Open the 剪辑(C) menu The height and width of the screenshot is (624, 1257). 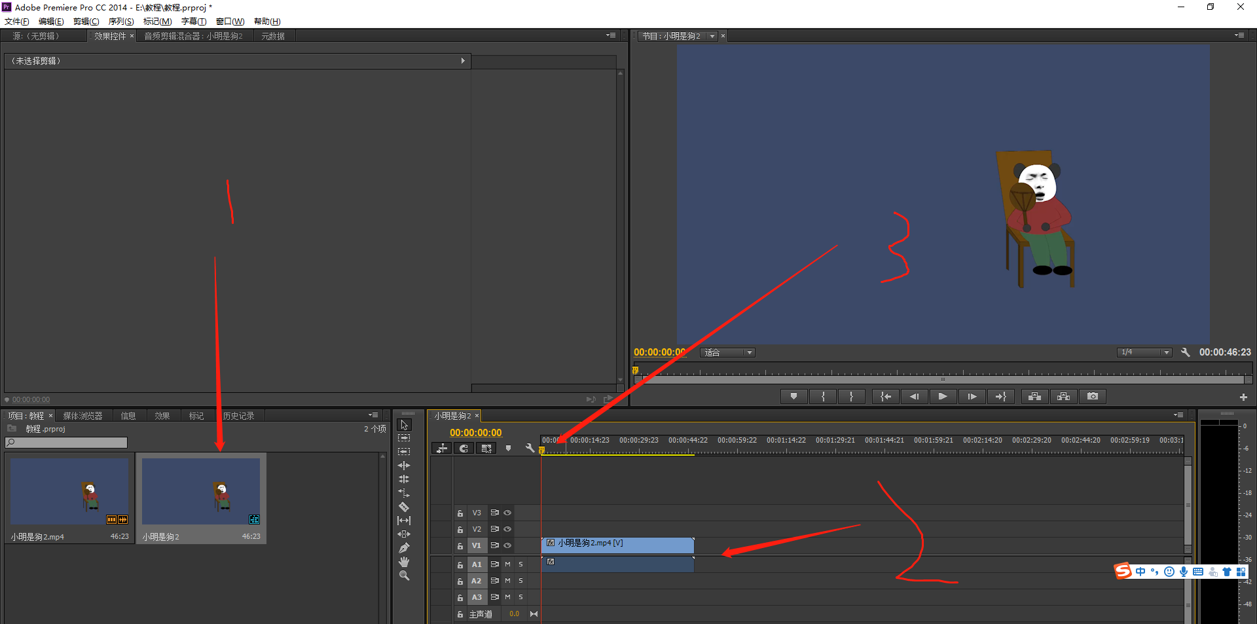tap(86, 22)
